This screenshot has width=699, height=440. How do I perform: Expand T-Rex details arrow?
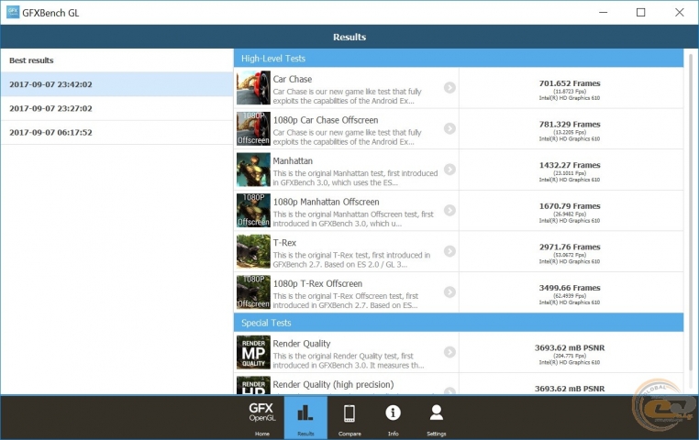(x=449, y=251)
